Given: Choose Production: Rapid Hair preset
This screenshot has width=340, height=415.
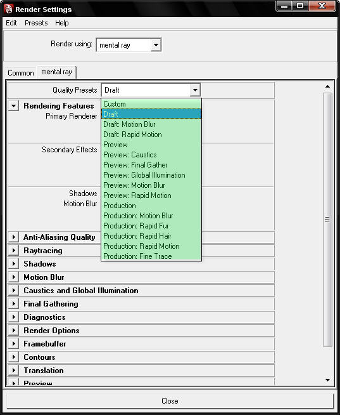Looking at the screenshot, I should [151, 236].
